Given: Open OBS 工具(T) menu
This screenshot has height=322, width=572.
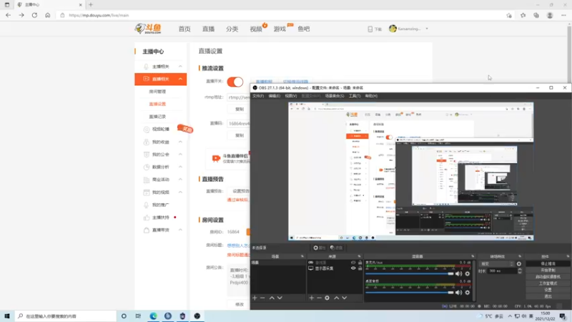Looking at the screenshot, I should [x=355, y=96].
